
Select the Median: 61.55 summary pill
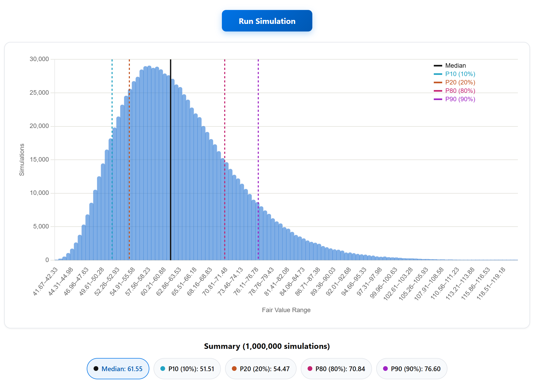(x=118, y=369)
